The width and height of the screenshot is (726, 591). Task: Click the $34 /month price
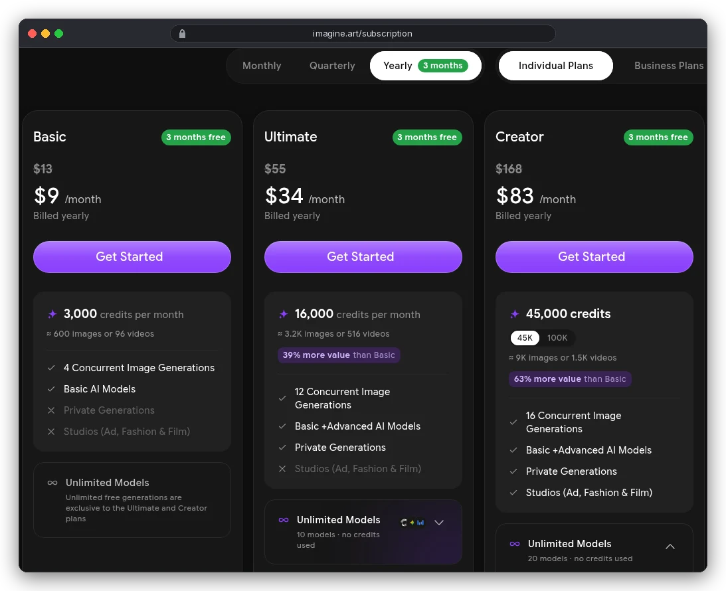(x=305, y=197)
